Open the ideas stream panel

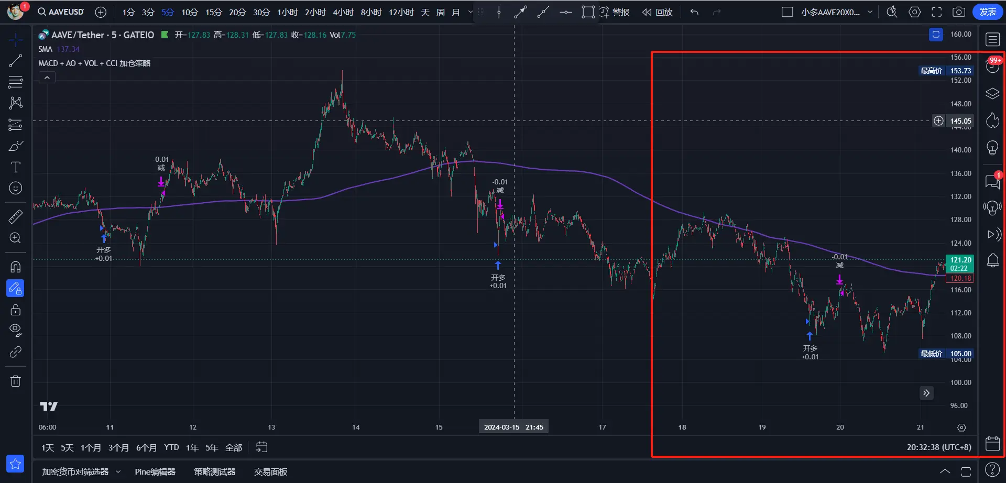tap(992, 207)
